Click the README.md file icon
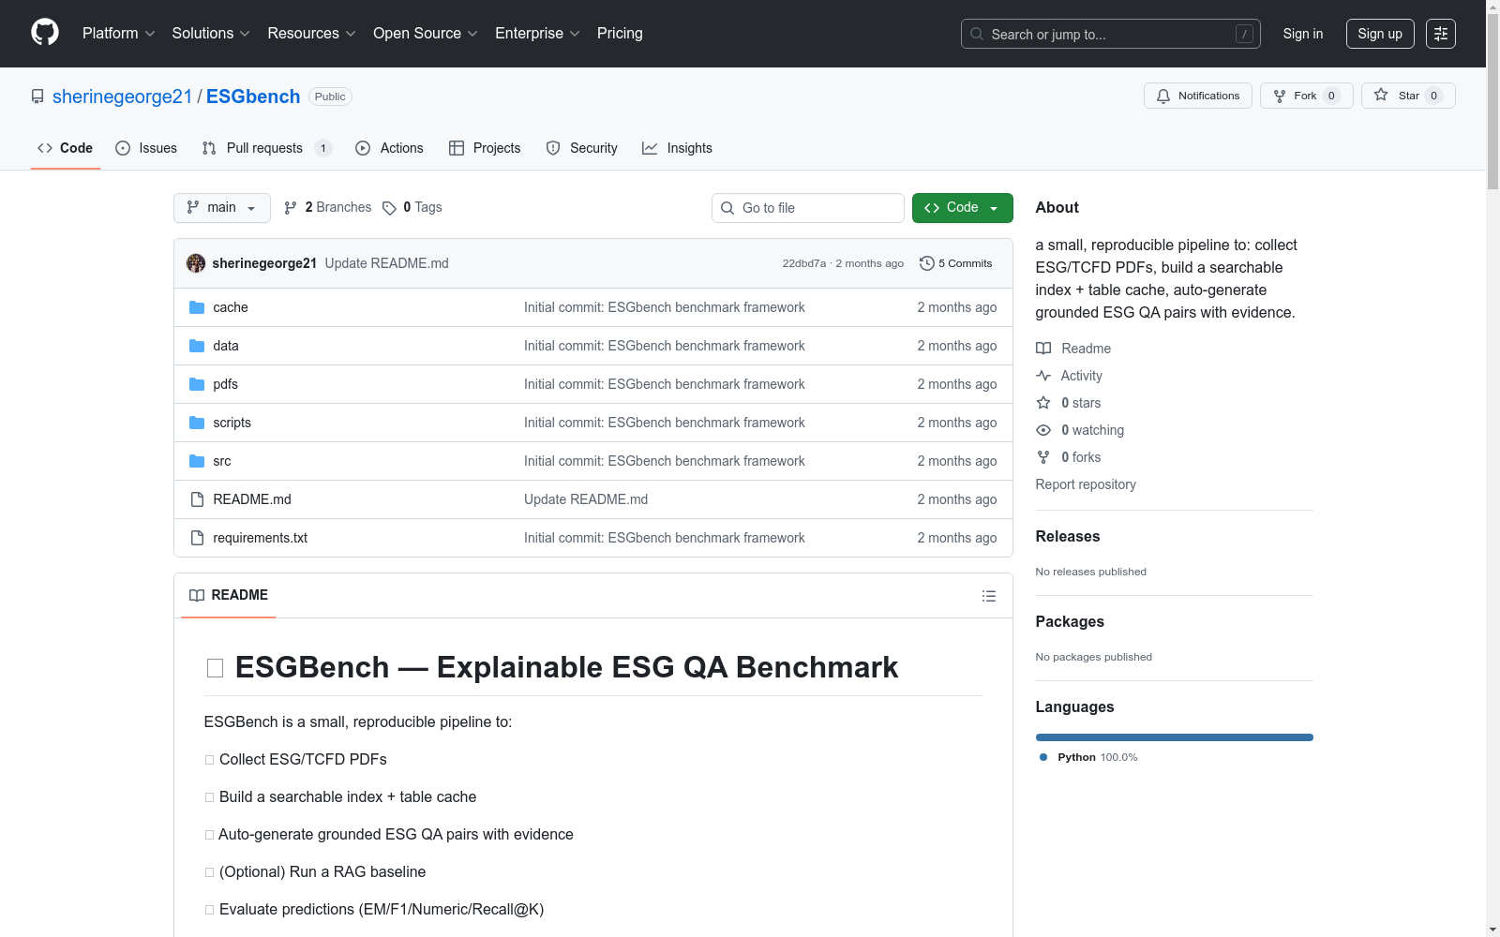The height and width of the screenshot is (937, 1500). 197,499
